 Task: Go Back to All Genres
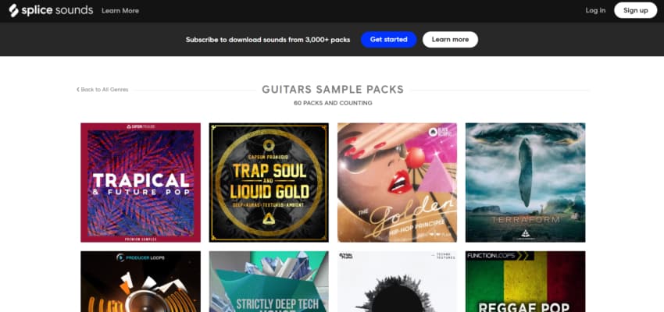(x=102, y=90)
